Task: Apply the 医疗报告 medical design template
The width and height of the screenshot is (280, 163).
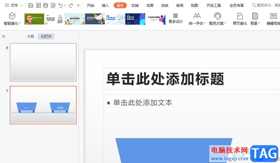Action: (75, 19)
